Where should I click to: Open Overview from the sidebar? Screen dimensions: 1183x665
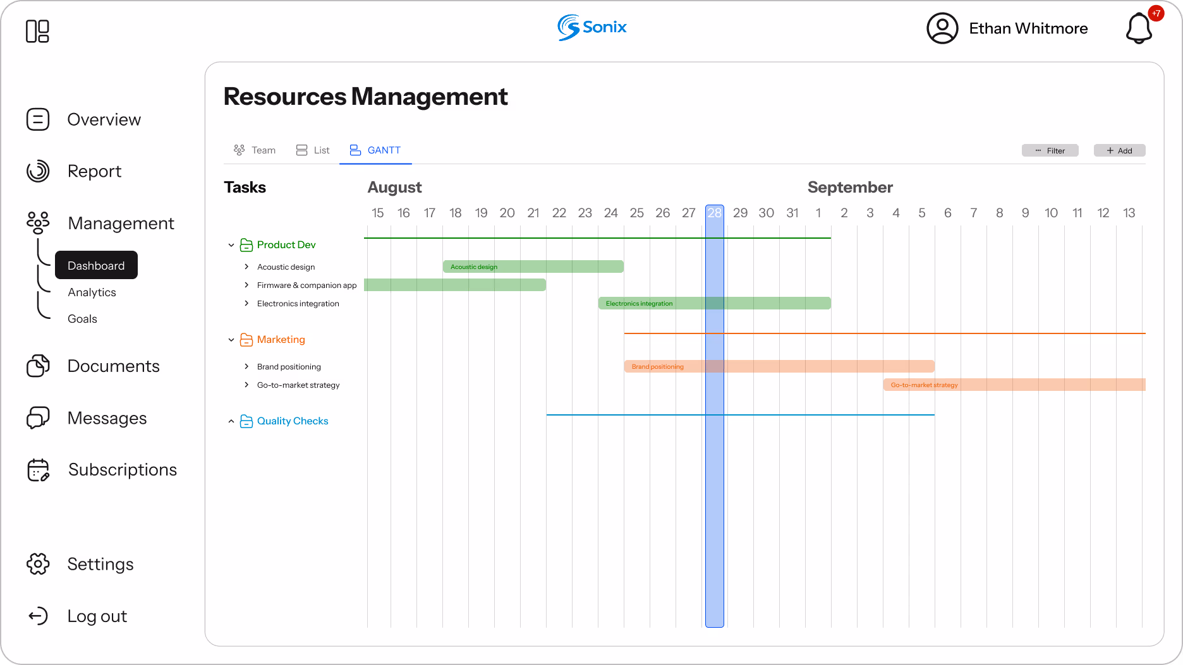[104, 119]
